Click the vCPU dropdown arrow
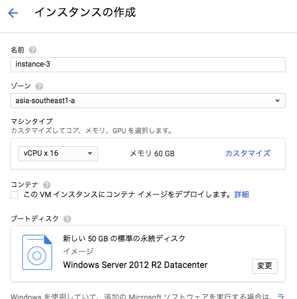Screen dimensions: 297x299 click(x=90, y=153)
